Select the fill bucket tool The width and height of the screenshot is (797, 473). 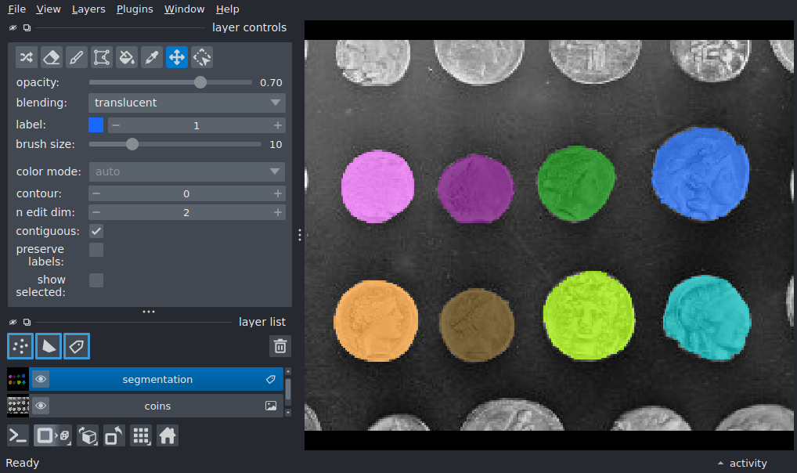[x=127, y=57]
